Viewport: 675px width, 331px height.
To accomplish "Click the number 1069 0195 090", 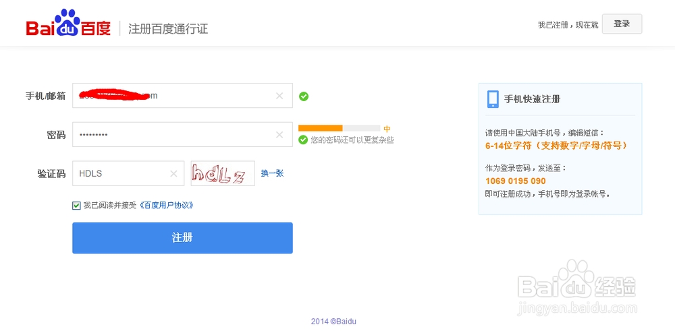I will tap(515, 181).
